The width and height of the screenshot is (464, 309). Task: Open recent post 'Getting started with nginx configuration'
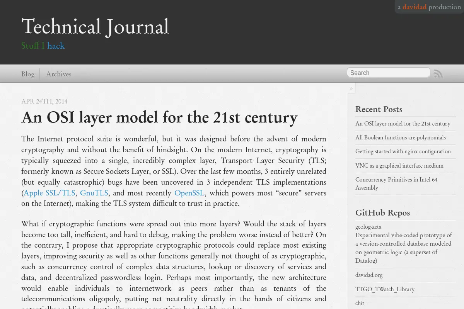403,151
